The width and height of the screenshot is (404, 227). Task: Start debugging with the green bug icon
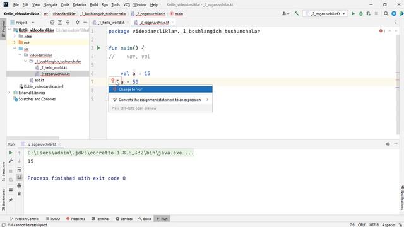(x=360, y=14)
